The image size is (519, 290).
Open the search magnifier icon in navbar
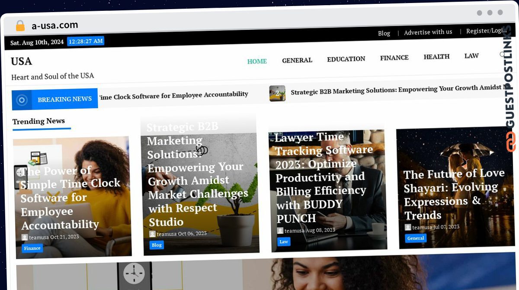click(503, 55)
